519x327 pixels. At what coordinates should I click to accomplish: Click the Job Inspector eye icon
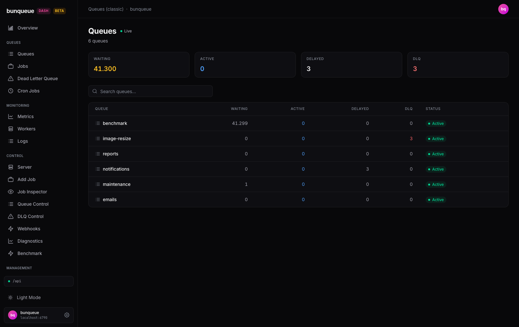(11, 192)
